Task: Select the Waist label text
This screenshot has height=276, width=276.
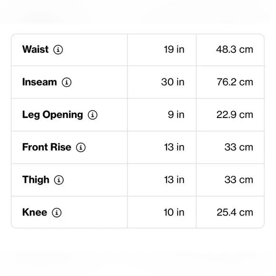Action: pos(35,49)
